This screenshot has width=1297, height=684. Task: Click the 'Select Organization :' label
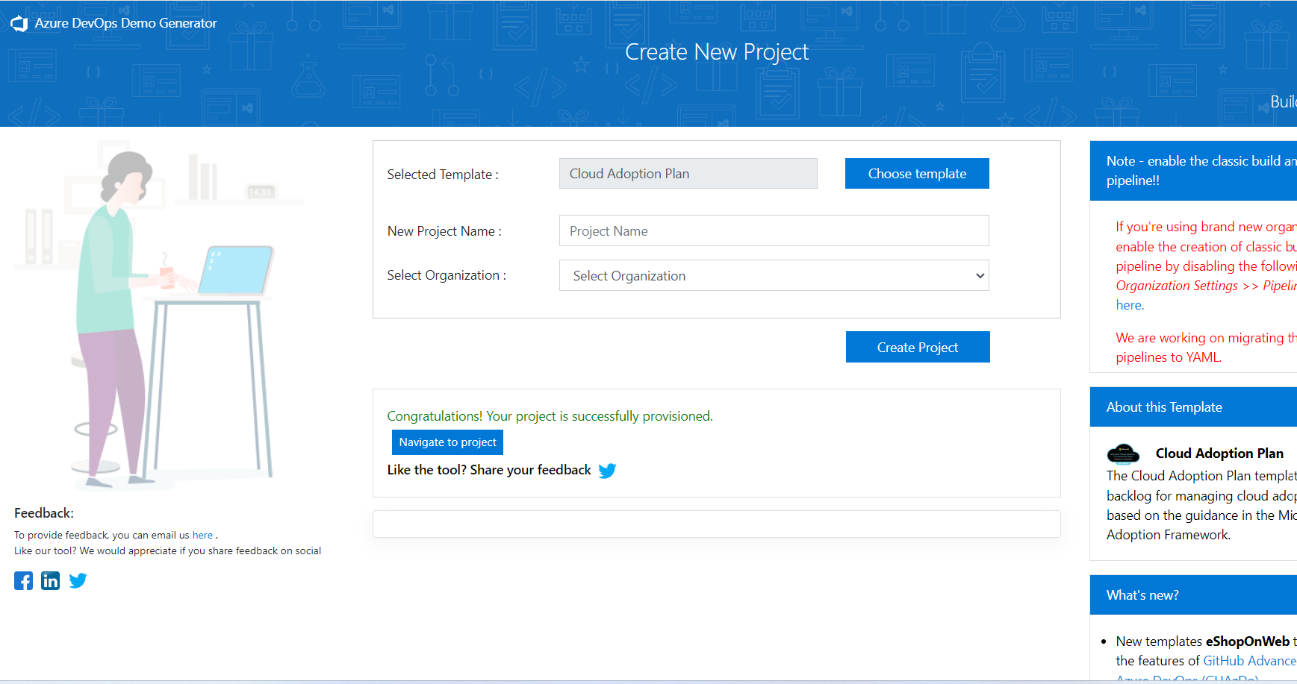[x=447, y=275]
